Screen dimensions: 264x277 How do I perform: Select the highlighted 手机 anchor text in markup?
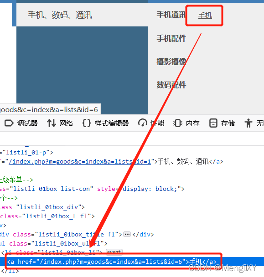(196, 262)
